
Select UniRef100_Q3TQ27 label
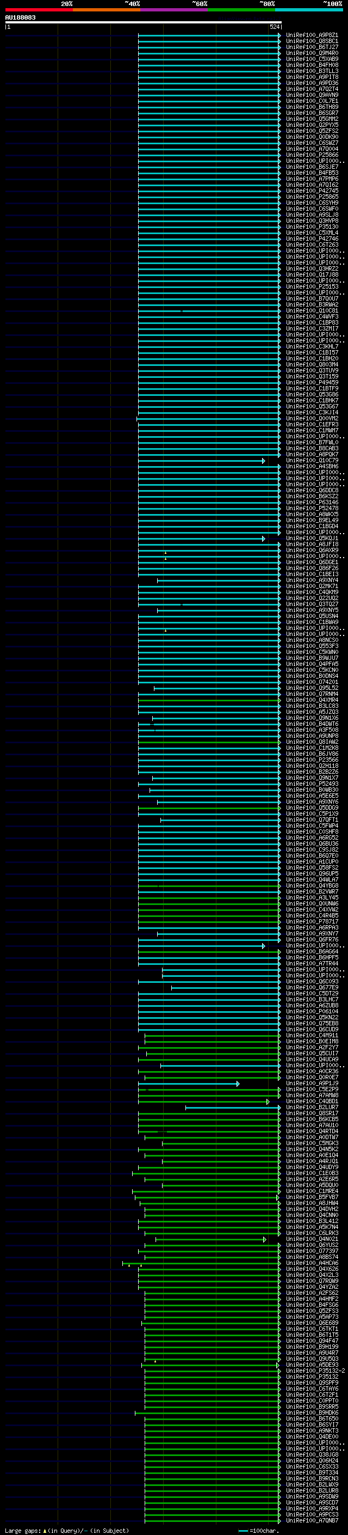click(312, 604)
